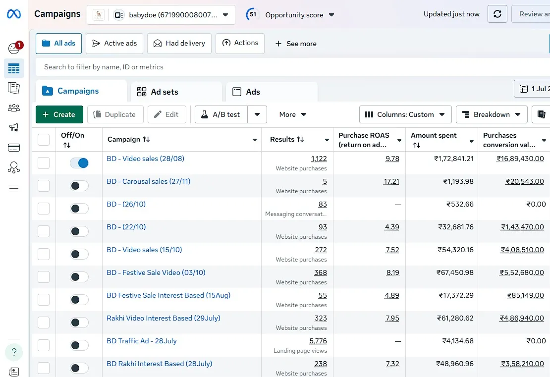Viewport: 550px width, 377px height.
Task: Select the Actions filter
Action: 240,43
